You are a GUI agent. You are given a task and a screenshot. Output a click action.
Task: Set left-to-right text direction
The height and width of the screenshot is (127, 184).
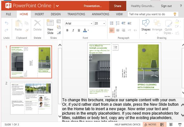pos(129,30)
